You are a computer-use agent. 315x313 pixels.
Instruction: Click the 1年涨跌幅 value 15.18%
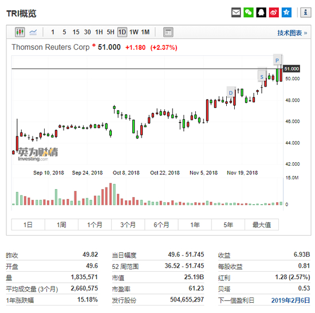pos(88,300)
